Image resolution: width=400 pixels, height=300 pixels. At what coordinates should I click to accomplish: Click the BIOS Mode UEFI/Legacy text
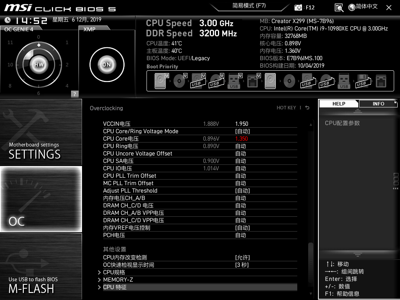point(178,58)
